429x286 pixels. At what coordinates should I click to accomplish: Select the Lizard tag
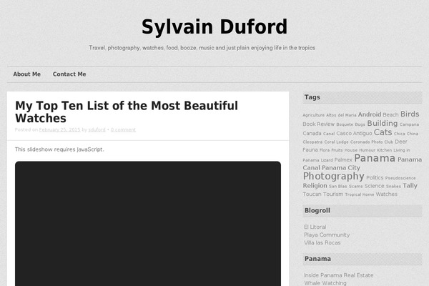[327, 160]
